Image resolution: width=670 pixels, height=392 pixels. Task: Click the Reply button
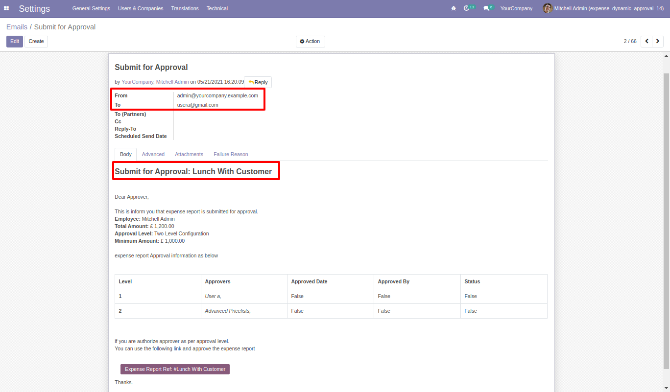tap(258, 82)
